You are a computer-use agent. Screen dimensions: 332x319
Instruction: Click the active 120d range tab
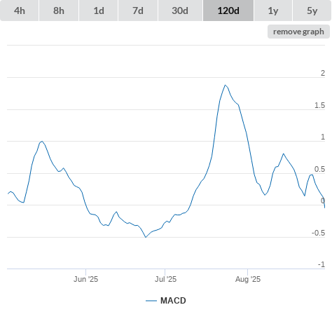pyautogui.click(x=228, y=11)
